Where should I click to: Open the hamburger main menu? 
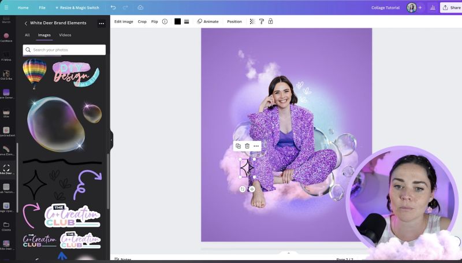[6, 8]
